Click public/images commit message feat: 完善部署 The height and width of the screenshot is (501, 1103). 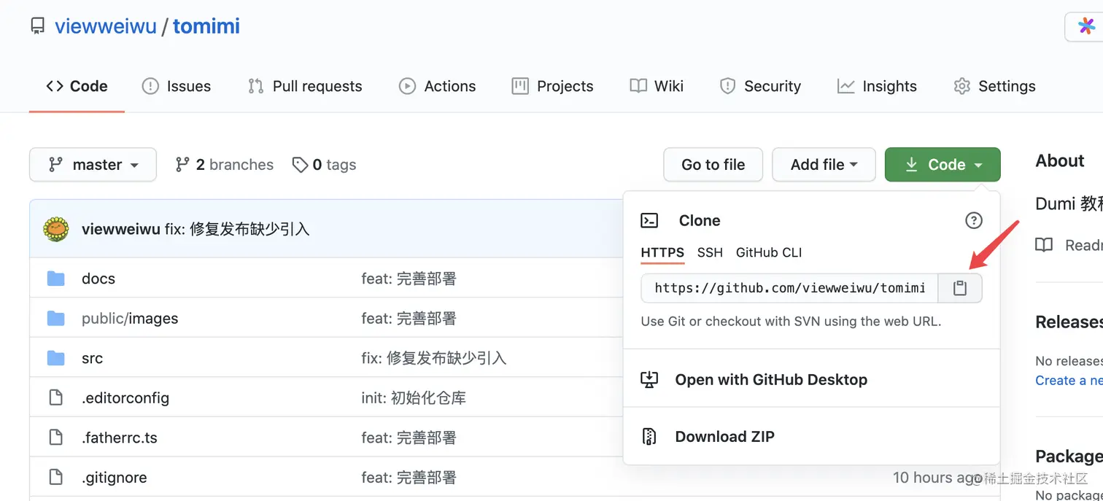(409, 319)
